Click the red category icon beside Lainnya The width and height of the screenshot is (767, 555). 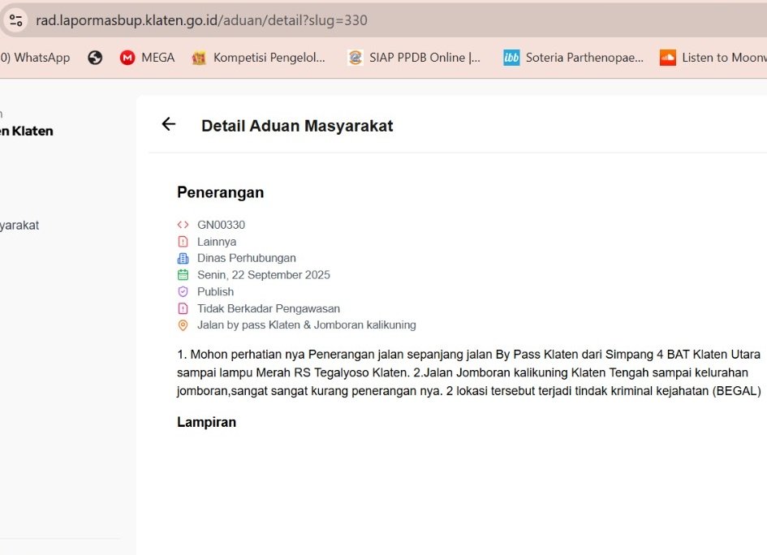point(183,242)
